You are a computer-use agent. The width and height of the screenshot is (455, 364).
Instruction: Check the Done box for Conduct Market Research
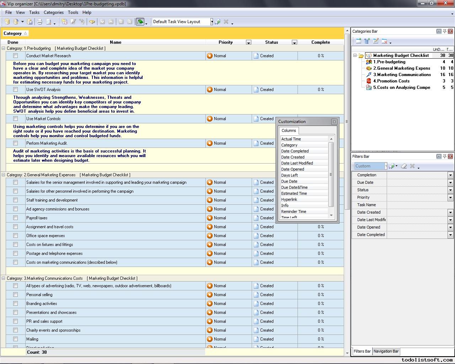(x=15, y=56)
